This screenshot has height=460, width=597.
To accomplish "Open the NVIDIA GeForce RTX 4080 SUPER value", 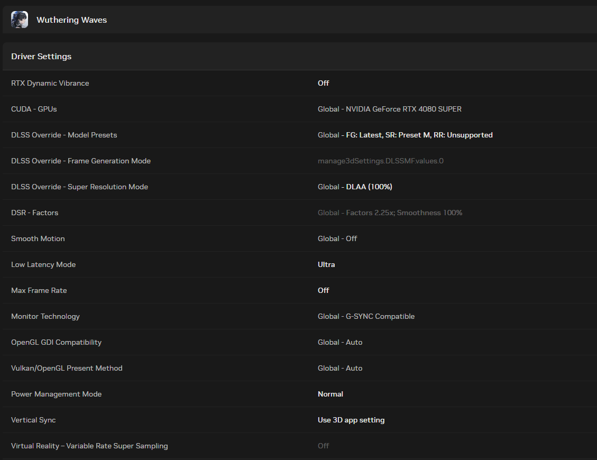I will coord(390,109).
